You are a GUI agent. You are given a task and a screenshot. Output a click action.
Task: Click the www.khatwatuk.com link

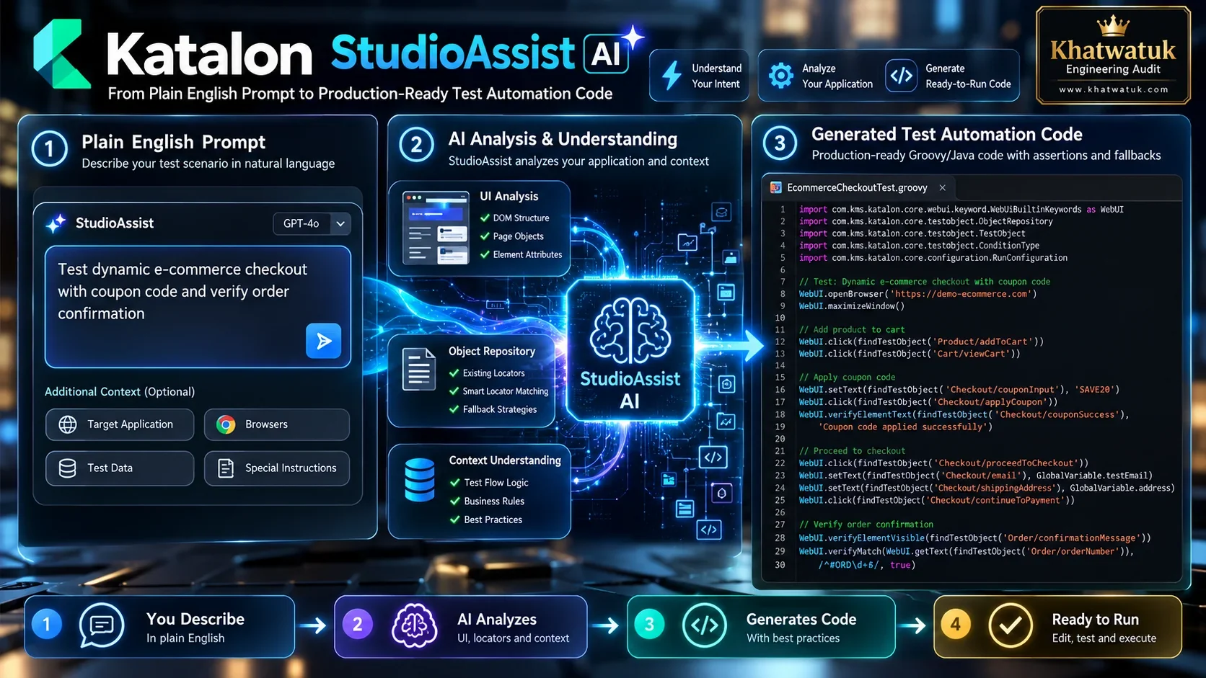1113,90
